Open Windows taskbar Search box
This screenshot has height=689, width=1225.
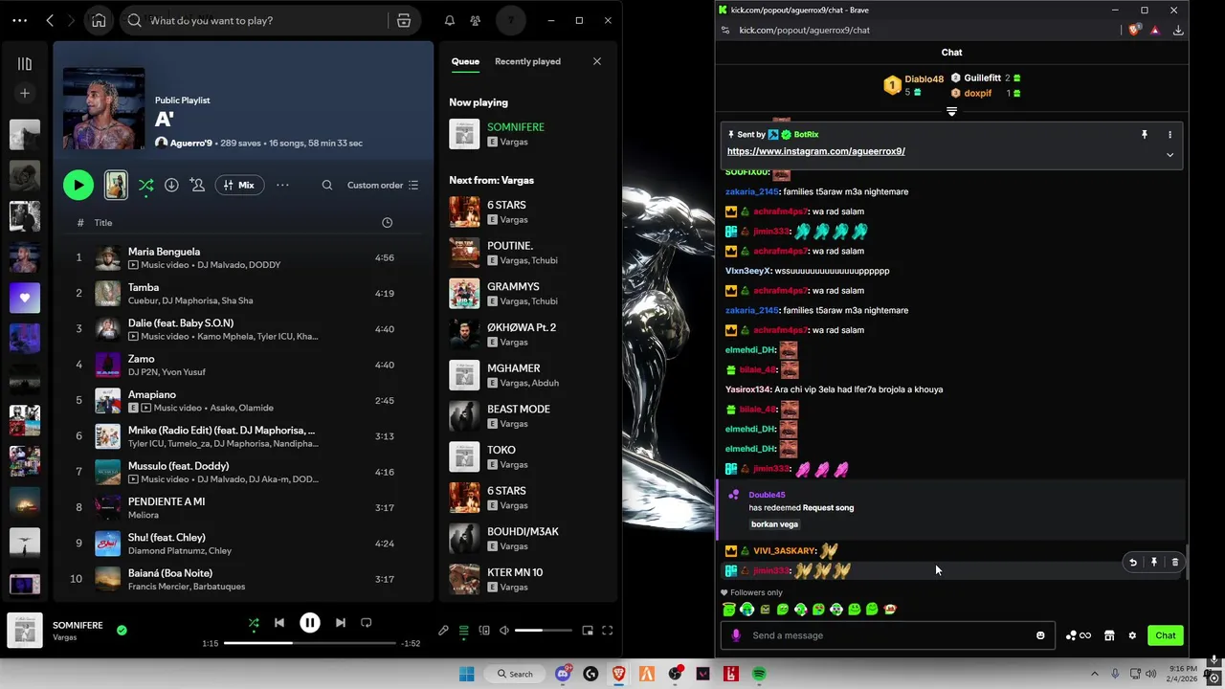(515, 674)
